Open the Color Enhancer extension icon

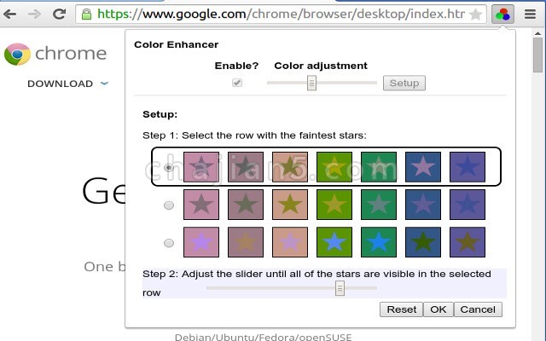[x=502, y=14]
